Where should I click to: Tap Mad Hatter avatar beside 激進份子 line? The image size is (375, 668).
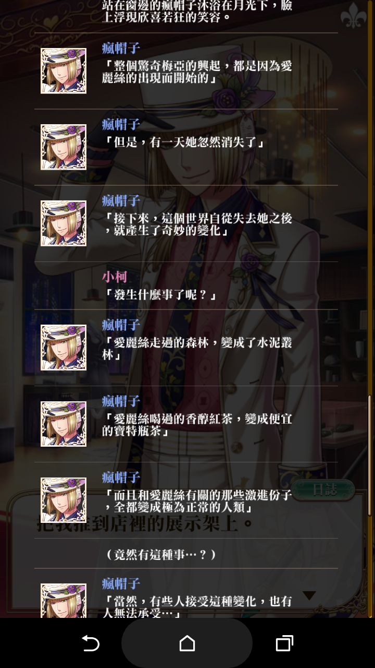(x=64, y=500)
